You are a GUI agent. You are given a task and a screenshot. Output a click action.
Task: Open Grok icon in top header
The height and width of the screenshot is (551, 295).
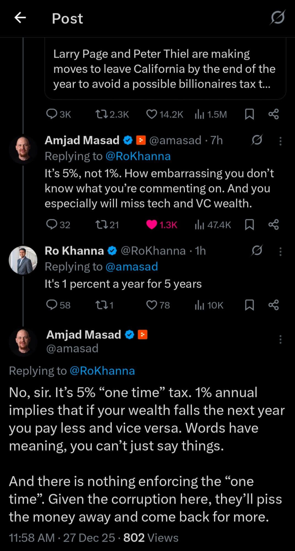pyautogui.click(x=277, y=18)
